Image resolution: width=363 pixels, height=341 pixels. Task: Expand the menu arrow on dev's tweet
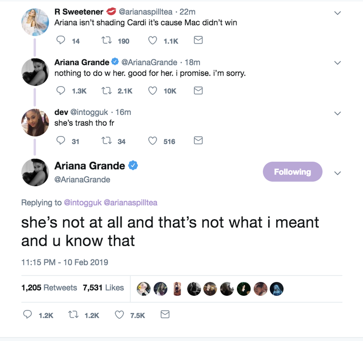(337, 113)
